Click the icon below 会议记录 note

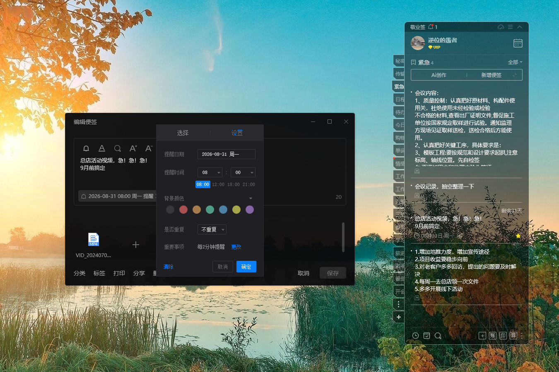click(x=417, y=195)
